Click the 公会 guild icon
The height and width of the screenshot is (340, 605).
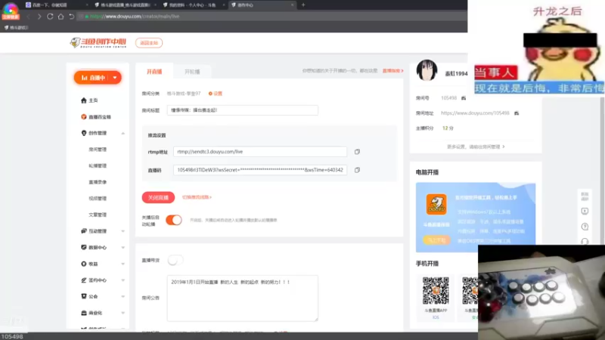click(x=84, y=296)
